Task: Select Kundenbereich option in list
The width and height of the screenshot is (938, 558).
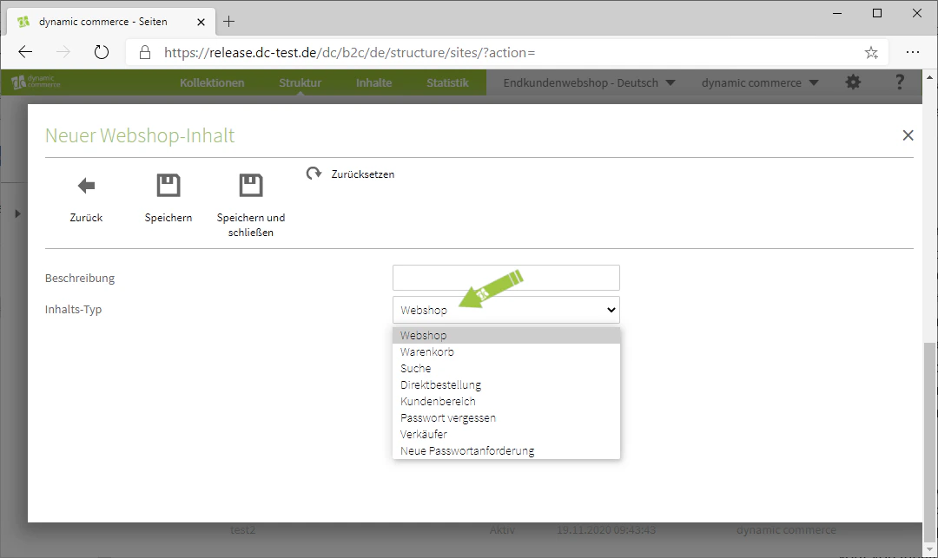Action: [506, 402]
